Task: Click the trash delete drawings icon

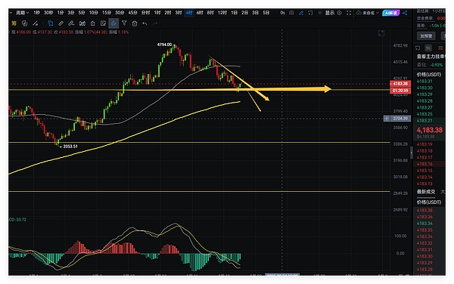Action: point(135,23)
